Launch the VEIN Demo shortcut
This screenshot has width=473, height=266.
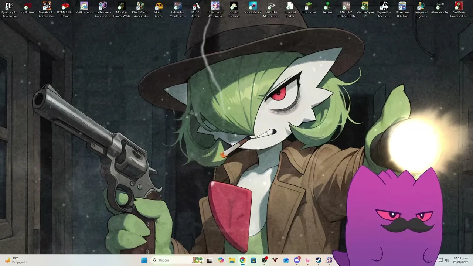28,8
